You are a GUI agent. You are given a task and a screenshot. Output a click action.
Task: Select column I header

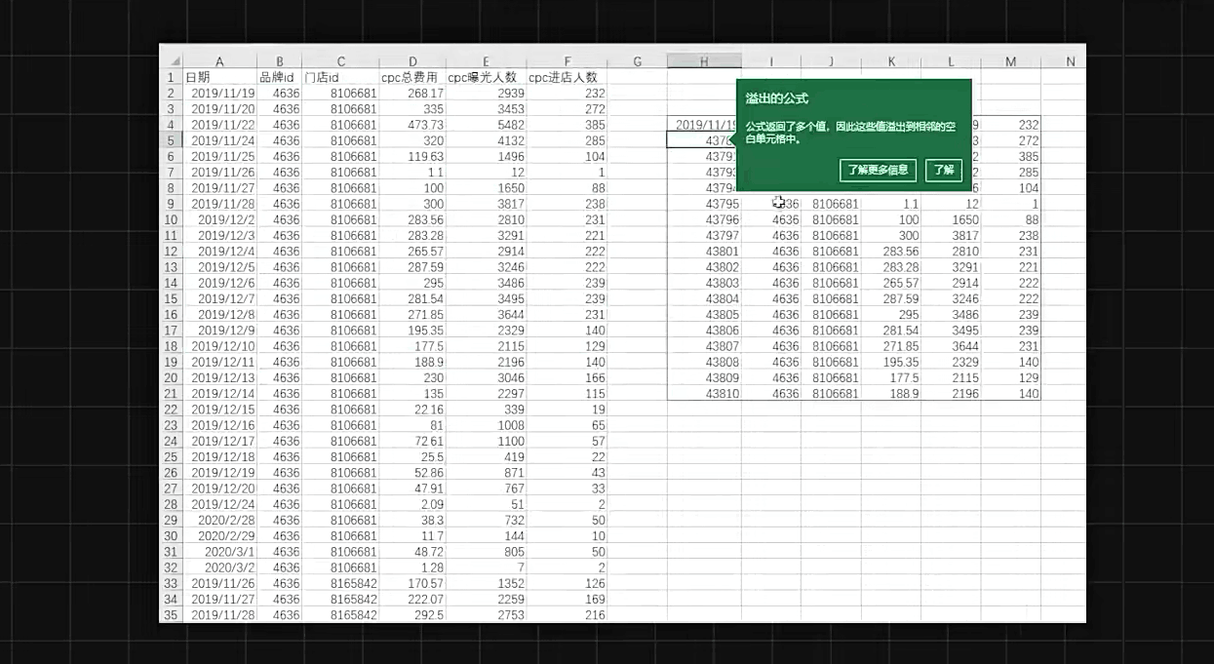tap(771, 61)
